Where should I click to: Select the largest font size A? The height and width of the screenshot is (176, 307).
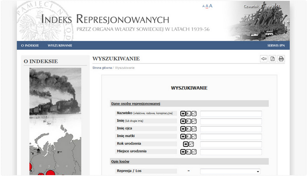coord(211,6)
